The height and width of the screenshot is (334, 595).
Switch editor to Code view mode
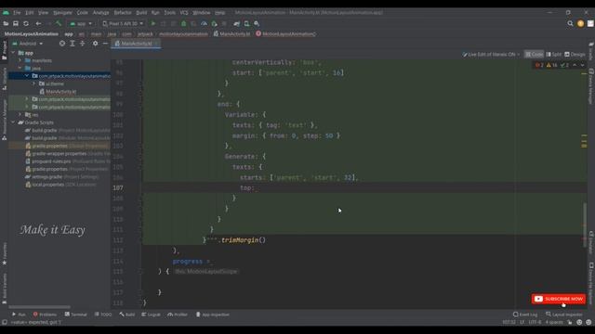[534, 55]
